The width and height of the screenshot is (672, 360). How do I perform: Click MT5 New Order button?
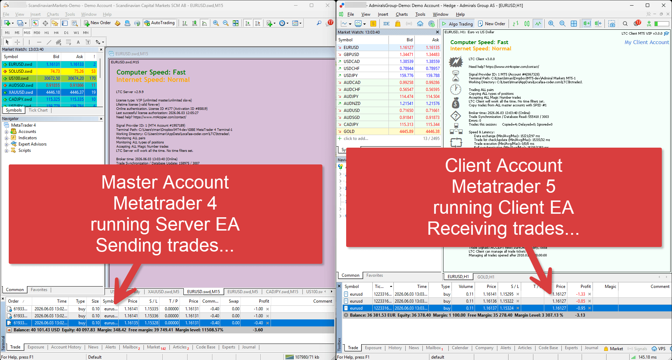(492, 24)
